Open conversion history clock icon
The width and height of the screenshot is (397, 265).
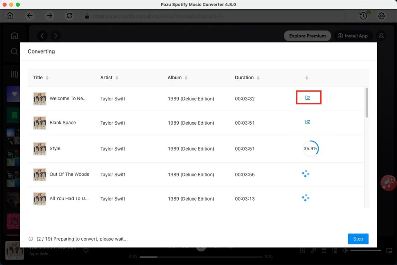pos(363,16)
